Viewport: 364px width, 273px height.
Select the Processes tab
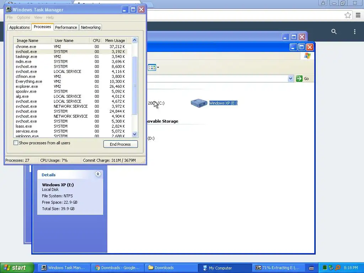click(42, 27)
